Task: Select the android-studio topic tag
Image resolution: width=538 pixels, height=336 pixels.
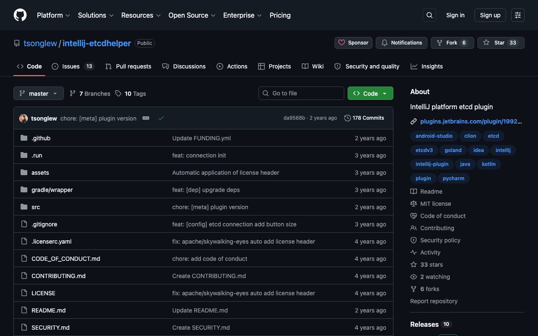Action: coord(434,136)
